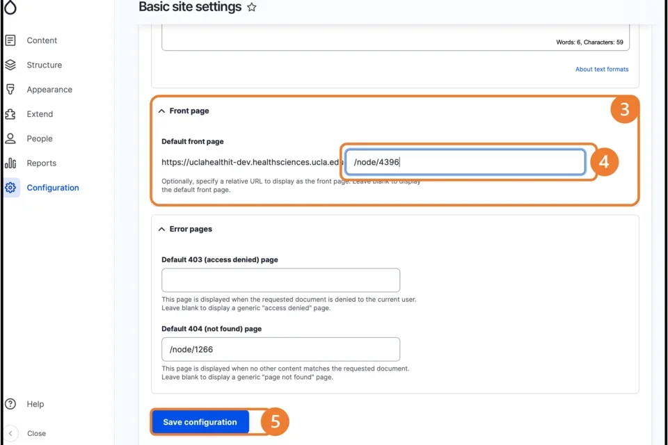The height and width of the screenshot is (445, 668).
Task: Click the Help question-mark icon
Action: click(x=11, y=404)
